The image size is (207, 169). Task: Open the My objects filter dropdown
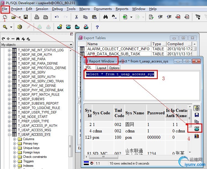tap(71, 45)
